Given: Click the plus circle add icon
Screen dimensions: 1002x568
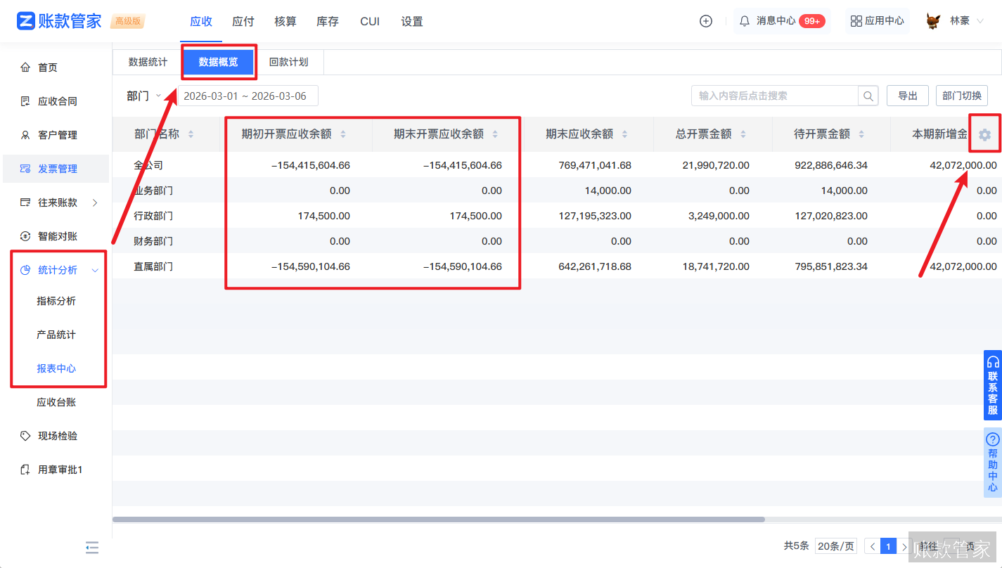Looking at the screenshot, I should click(x=706, y=21).
